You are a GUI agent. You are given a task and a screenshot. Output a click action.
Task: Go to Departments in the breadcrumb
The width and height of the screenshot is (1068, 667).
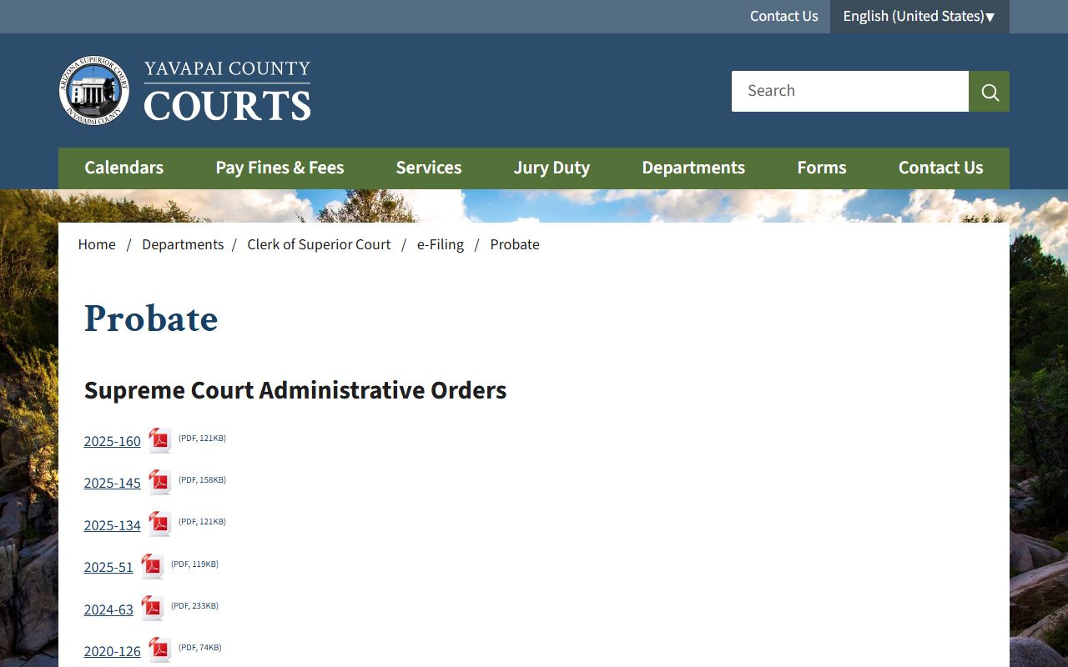[183, 244]
